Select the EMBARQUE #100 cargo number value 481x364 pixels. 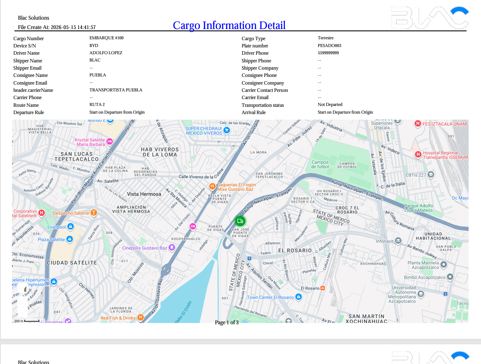click(x=106, y=38)
